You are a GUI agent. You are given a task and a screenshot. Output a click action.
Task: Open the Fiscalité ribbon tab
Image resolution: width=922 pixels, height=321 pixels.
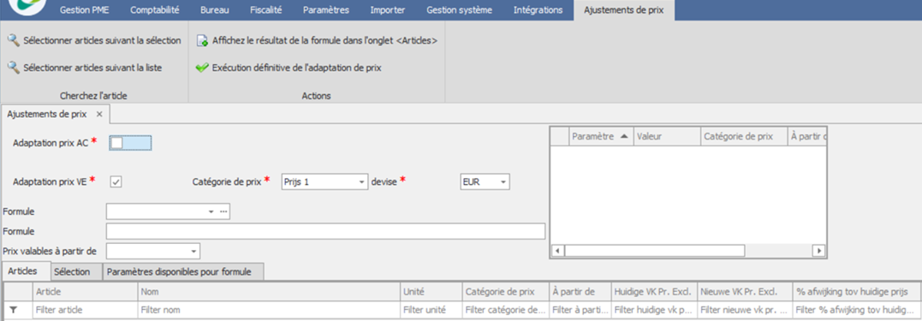pyautogui.click(x=265, y=10)
